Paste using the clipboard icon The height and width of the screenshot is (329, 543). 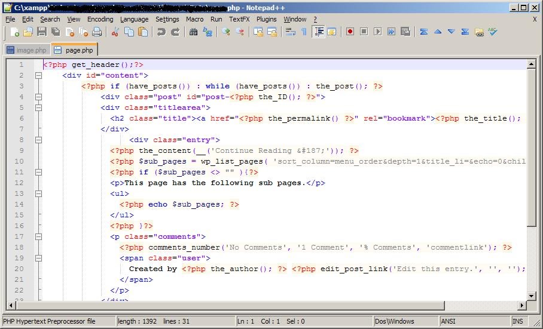click(143, 32)
